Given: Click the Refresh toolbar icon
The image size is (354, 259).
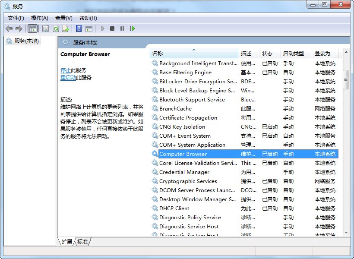Looking at the screenshot, I should [x=56, y=28].
